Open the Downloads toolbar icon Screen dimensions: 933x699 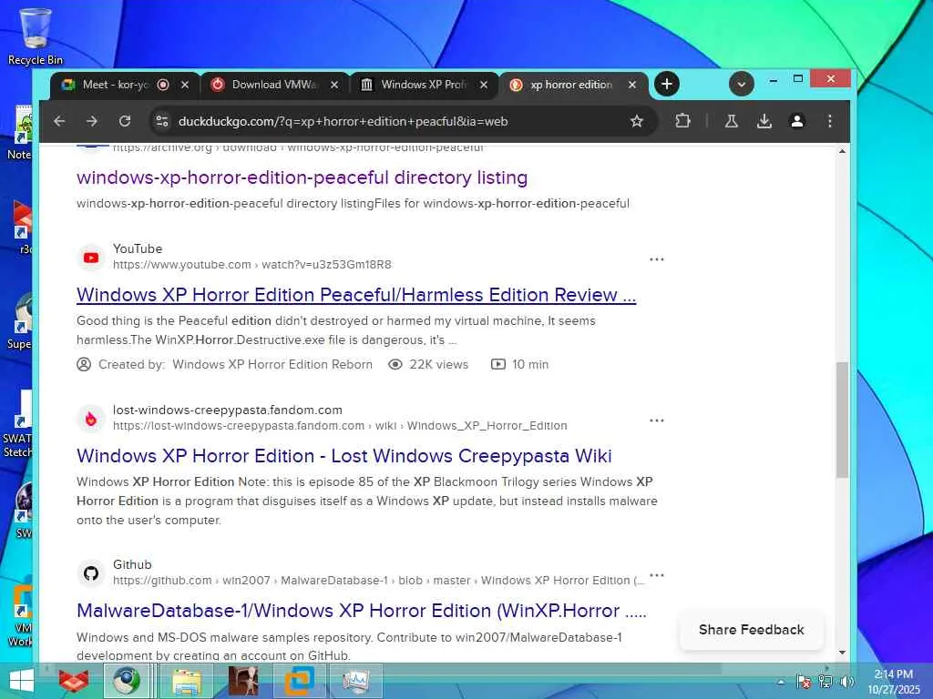[764, 121]
